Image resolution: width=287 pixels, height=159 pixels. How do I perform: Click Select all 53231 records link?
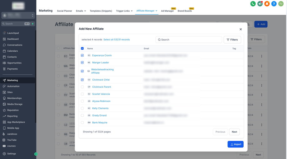click(x=117, y=40)
